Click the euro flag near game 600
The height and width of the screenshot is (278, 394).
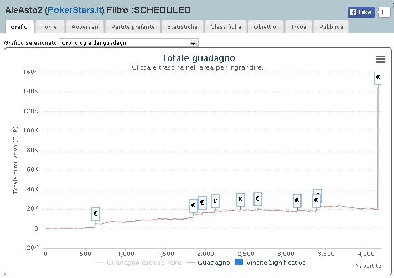tap(96, 213)
